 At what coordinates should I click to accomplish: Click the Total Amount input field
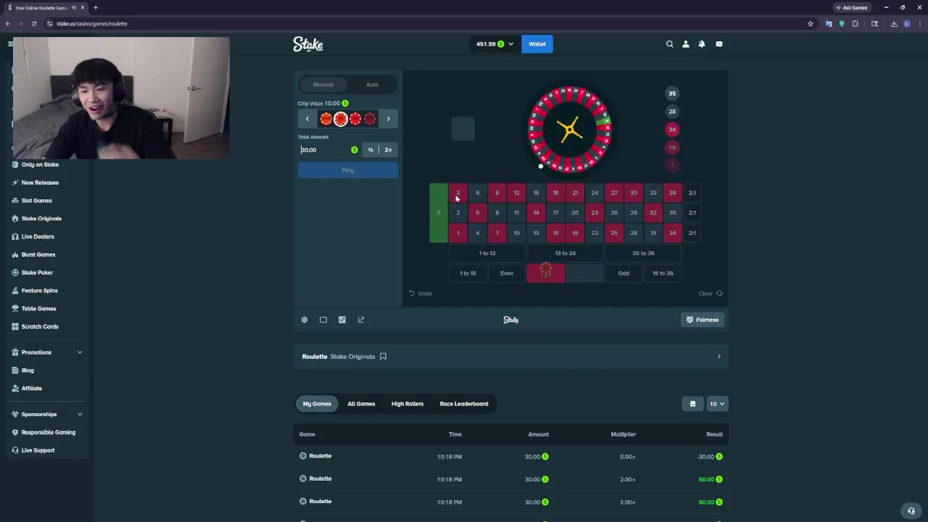tap(330, 150)
